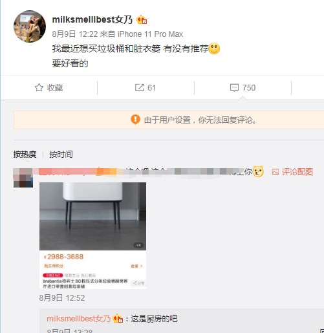Viewport: 324px width, 333px height.
Task: Click the crown membership badge beside the username
Action: coord(142,20)
